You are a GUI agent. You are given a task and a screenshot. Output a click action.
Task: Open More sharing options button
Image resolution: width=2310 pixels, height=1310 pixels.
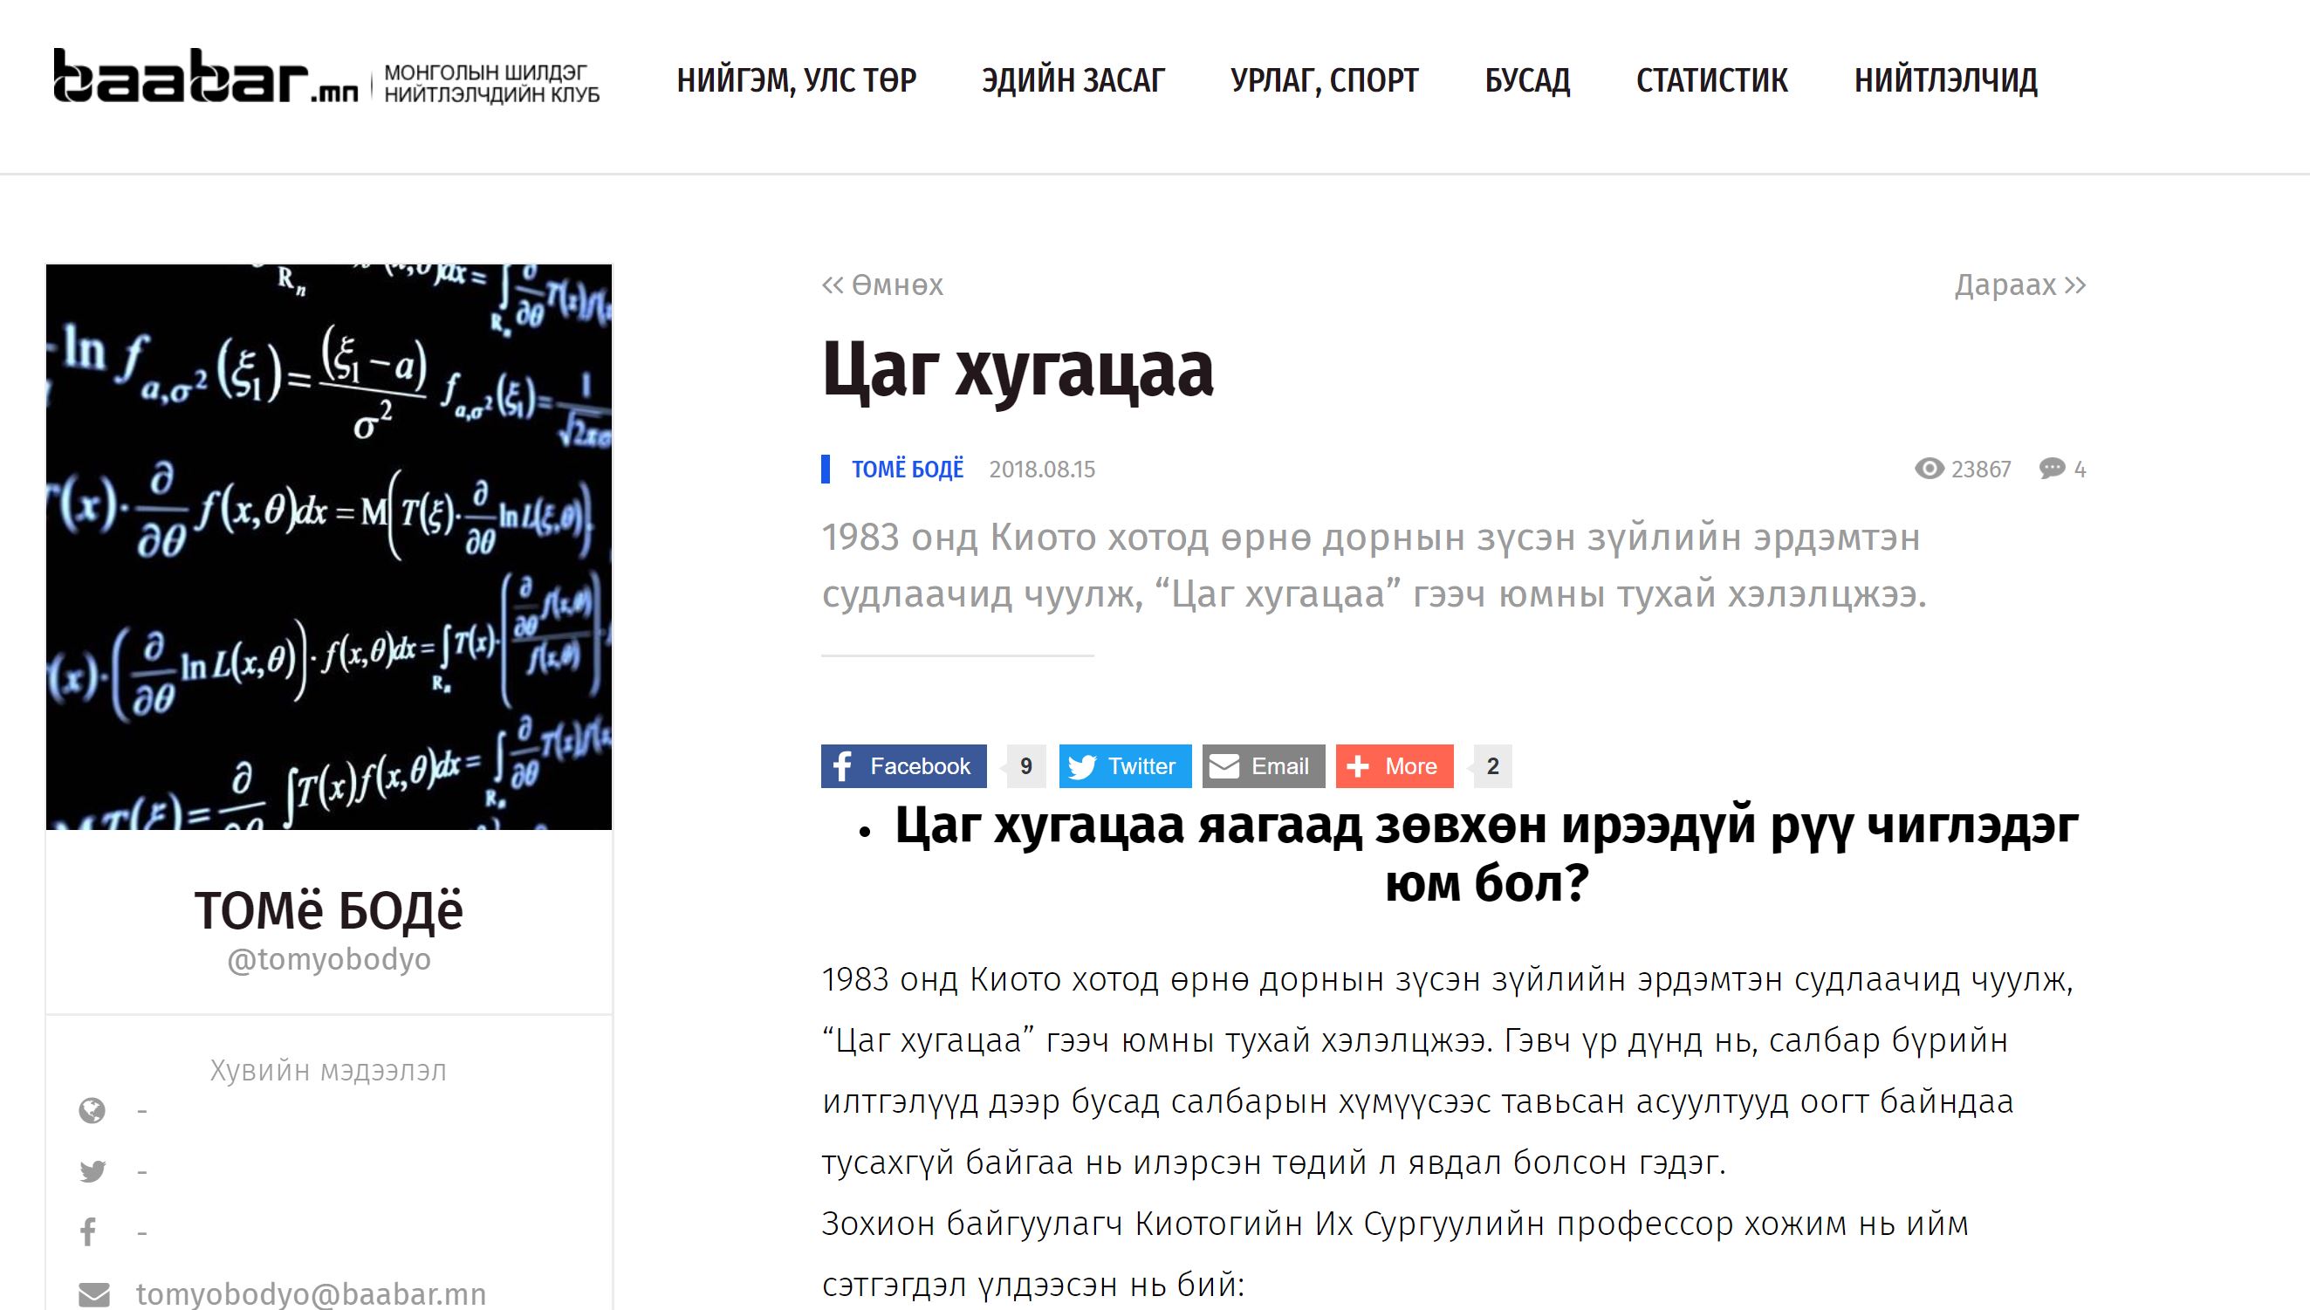point(1395,765)
